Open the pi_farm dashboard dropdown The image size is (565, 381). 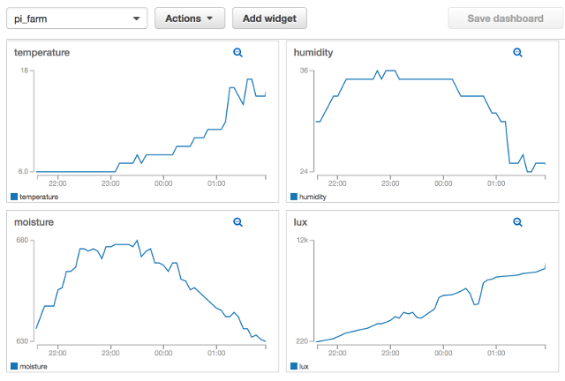(77, 18)
